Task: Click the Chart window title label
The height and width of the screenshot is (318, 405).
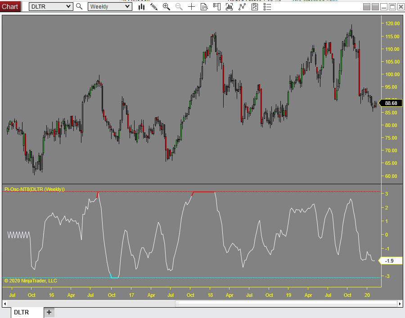Action: (10, 6)
